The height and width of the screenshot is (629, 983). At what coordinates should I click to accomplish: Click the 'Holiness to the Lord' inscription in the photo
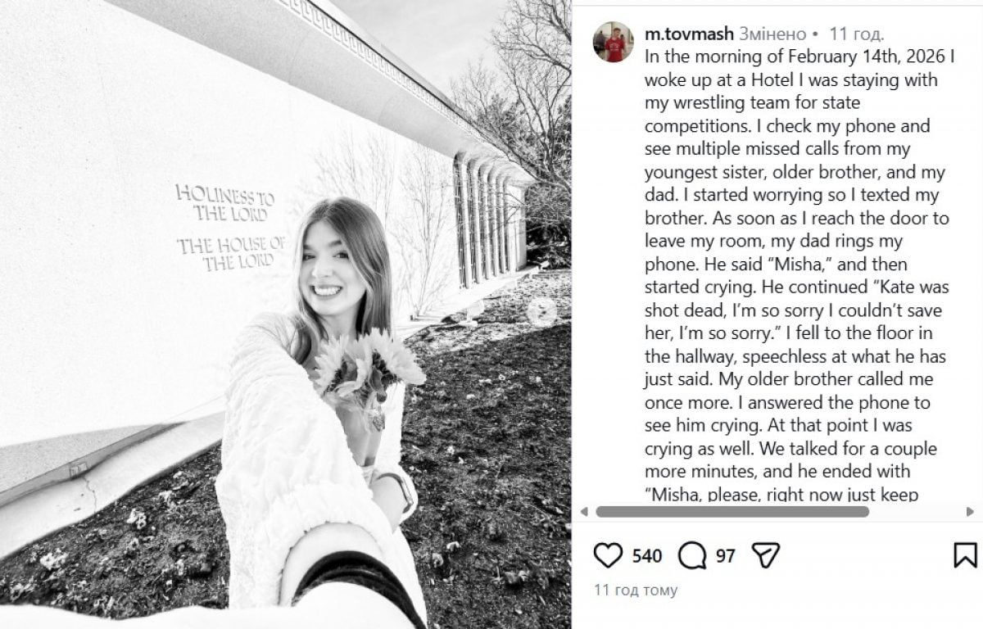point(224,204)
